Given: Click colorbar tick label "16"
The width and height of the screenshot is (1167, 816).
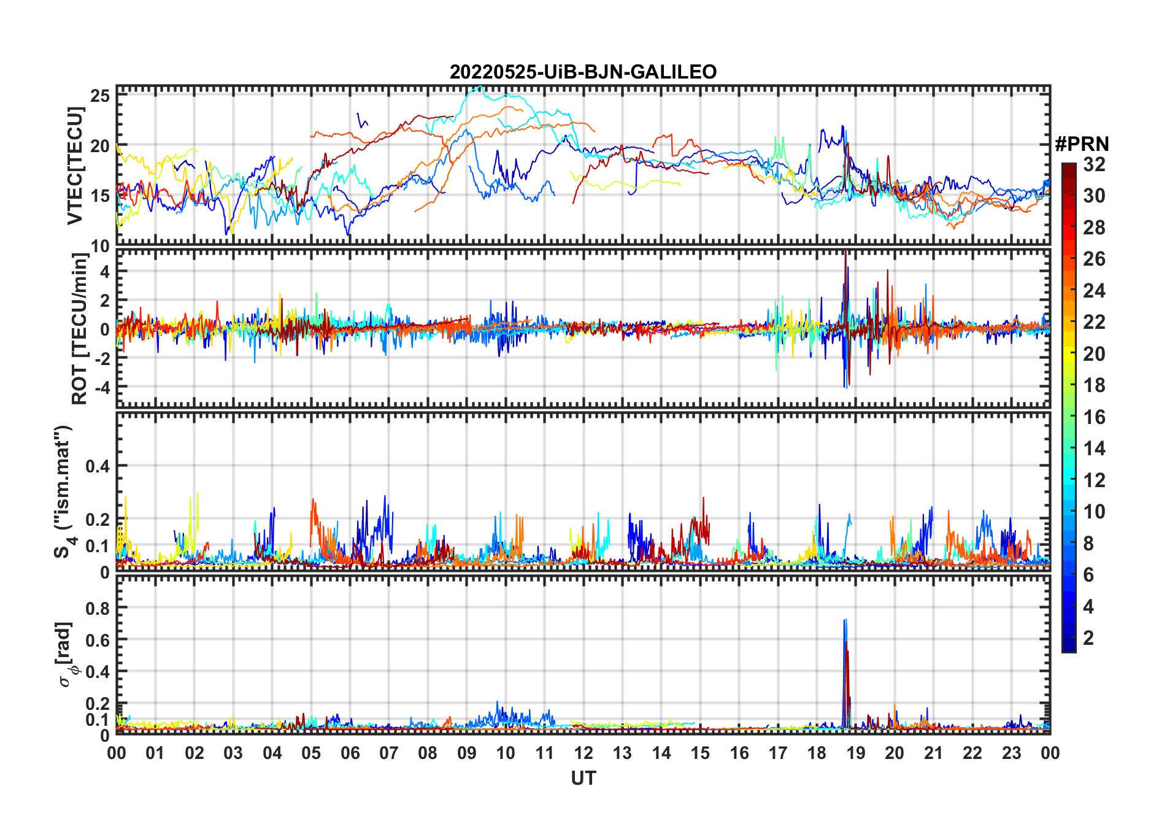Looking at the screenshot, I should coord(1094,417).
